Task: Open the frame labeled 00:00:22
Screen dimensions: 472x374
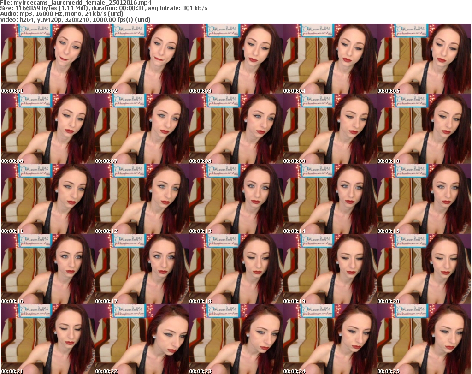Action: 142,339
